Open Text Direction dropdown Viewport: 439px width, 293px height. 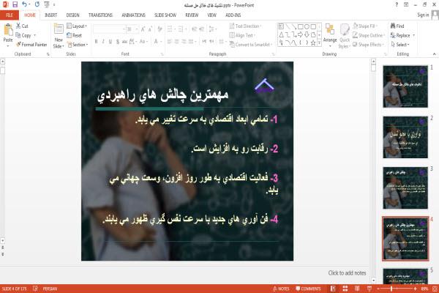tap(245, 26)
